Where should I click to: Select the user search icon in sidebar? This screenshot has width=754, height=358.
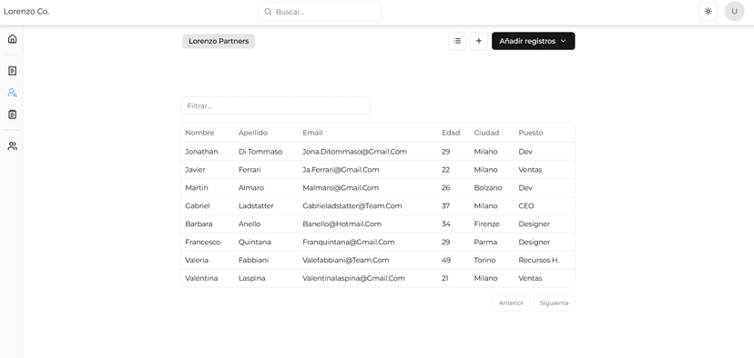pyautogui.click(x=13, y=93)
